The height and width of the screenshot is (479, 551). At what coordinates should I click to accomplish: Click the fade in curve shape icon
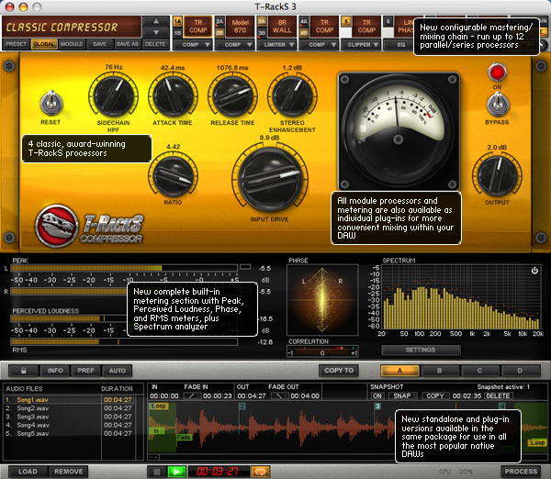tap(192, 395)
